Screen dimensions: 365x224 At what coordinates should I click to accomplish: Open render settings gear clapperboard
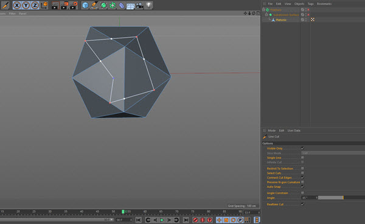[74, 5]
